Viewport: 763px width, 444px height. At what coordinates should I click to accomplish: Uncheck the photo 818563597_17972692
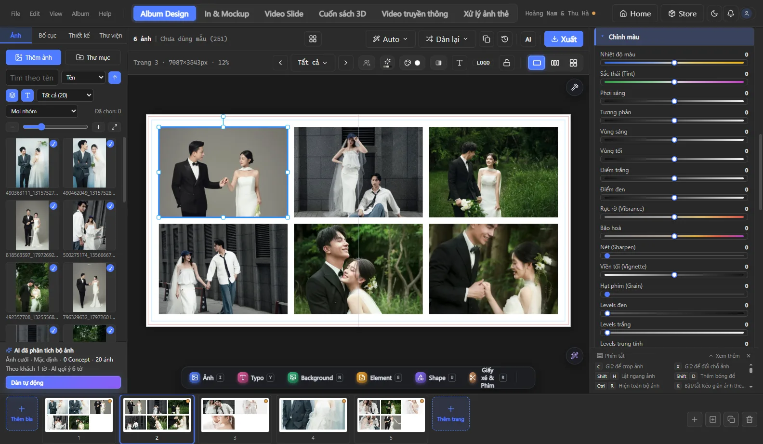pyautogui.click(x=53, y=206)
